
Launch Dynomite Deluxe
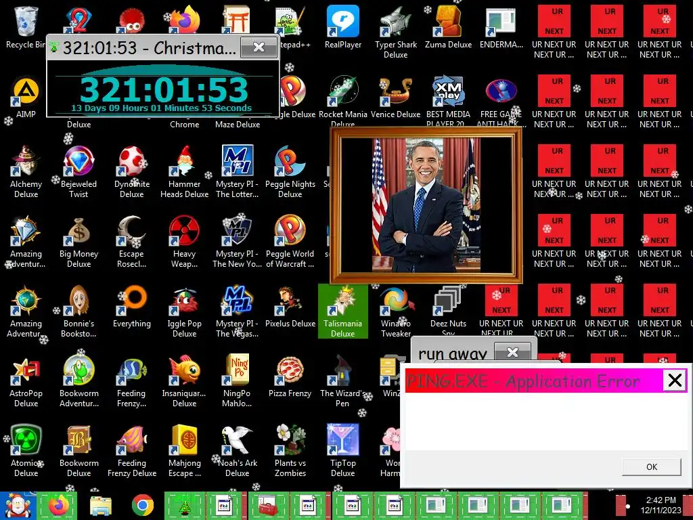(x=132, y=171)
